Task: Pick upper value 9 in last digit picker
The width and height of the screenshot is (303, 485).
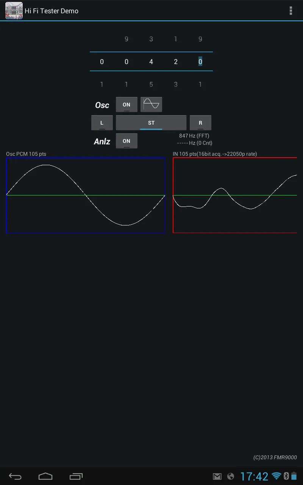Action: pos(200,39)
